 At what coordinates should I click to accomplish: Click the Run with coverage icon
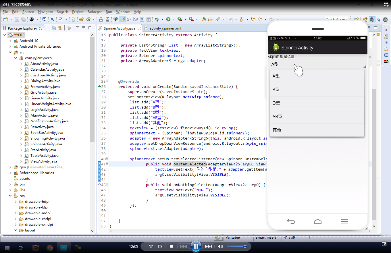(x=180, y=19)
